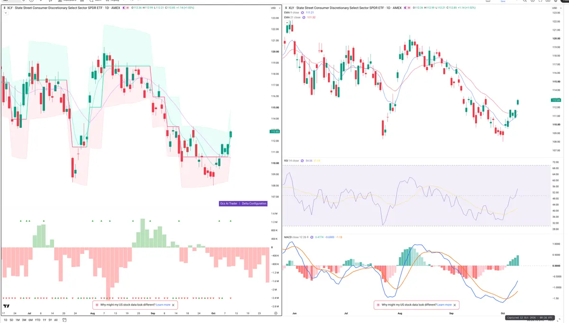Expand the collapsed indicator legend on left chart
The width and height of the screenshot is (569, 323).
pyautogui.click(x=6, y=13)
